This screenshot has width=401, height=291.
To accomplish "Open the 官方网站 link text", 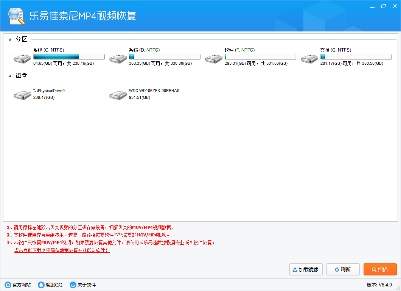I will [22, 285].
